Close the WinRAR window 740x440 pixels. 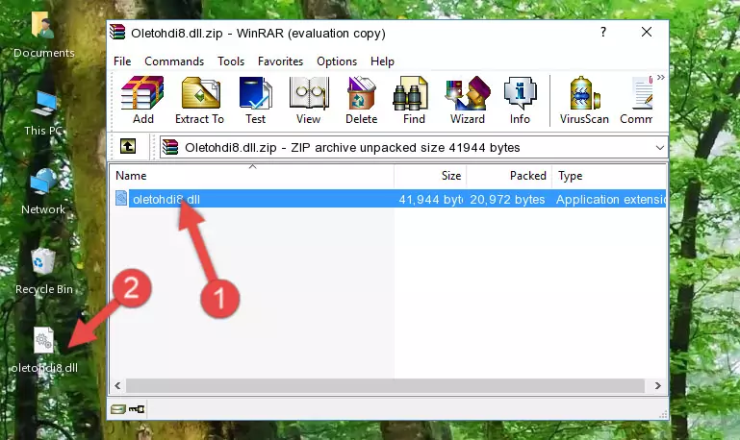pyautogui.click(x=647, y=32)
